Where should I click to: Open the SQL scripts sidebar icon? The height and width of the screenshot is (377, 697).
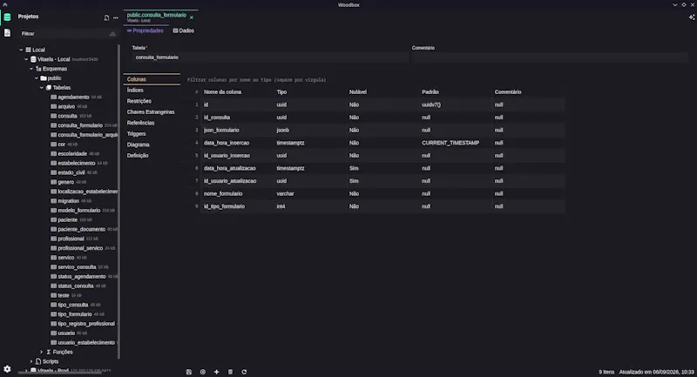pos(7,33)
